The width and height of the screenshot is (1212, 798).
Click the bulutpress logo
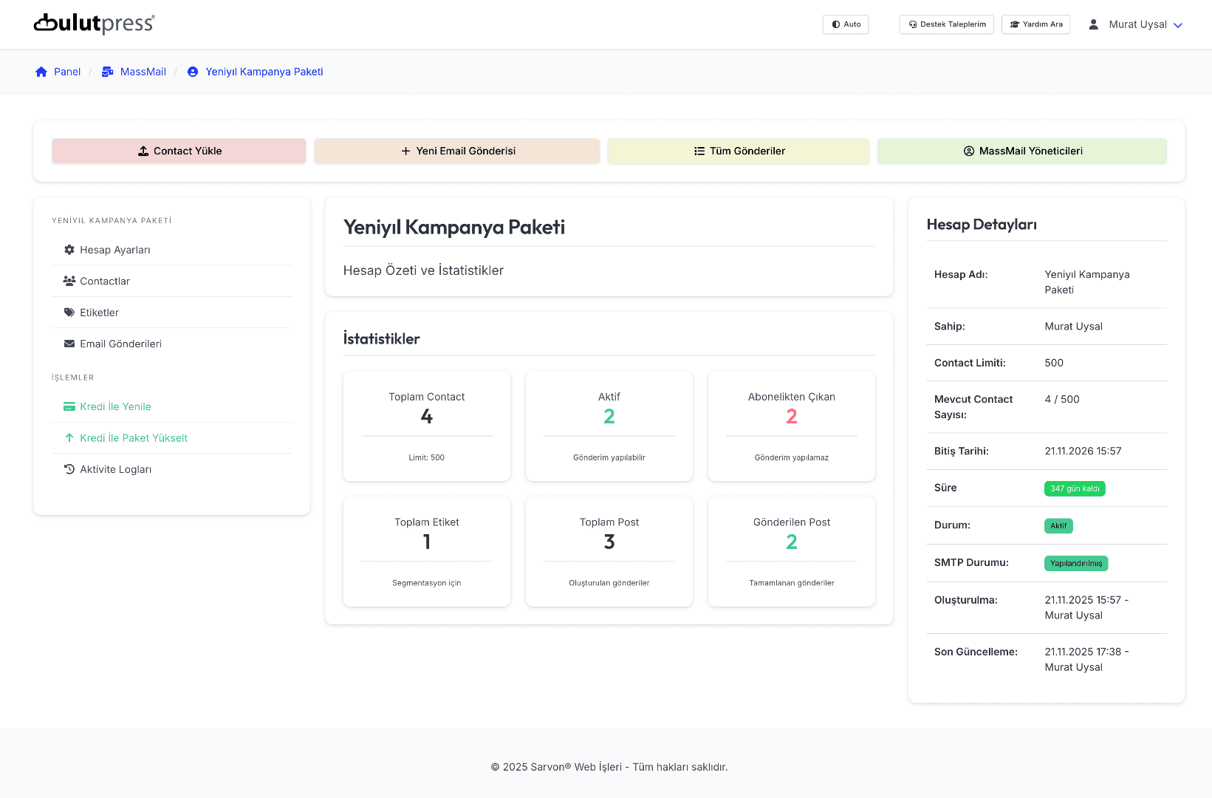[x=94, y=24]
